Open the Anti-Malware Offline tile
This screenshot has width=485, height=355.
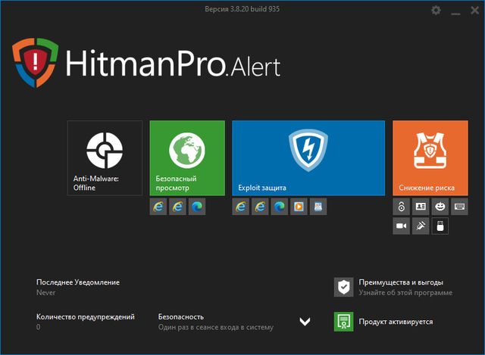coord(105,157)
